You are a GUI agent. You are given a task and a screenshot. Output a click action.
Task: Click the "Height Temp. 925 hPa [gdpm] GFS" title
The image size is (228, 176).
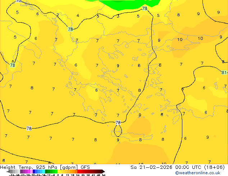pyautogui.click(x=45, y=167)
